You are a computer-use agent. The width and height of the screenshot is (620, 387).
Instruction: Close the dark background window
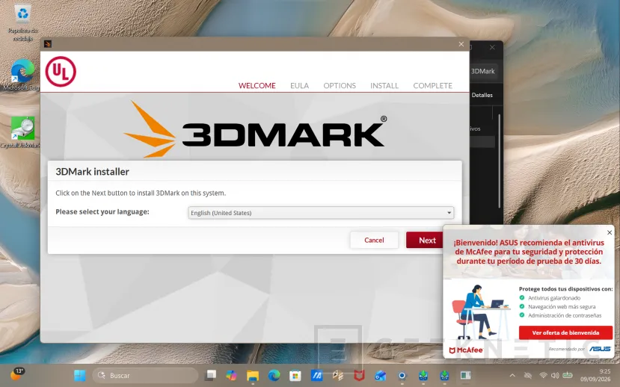[x=492, y=47]
